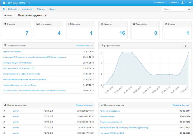Open the Справка dropdown in header

[174, 3]
